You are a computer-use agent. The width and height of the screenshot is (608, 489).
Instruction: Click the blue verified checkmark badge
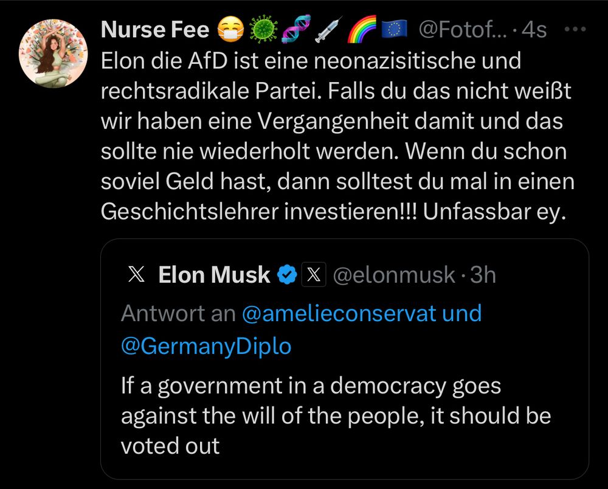pos(287,276)
